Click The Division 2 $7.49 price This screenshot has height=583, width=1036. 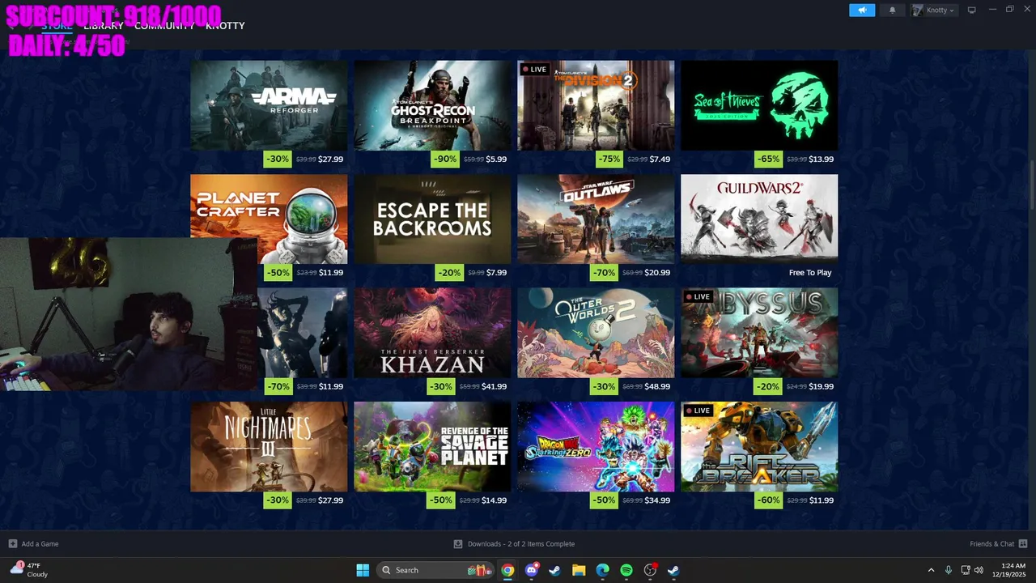[x=660, y=160]
